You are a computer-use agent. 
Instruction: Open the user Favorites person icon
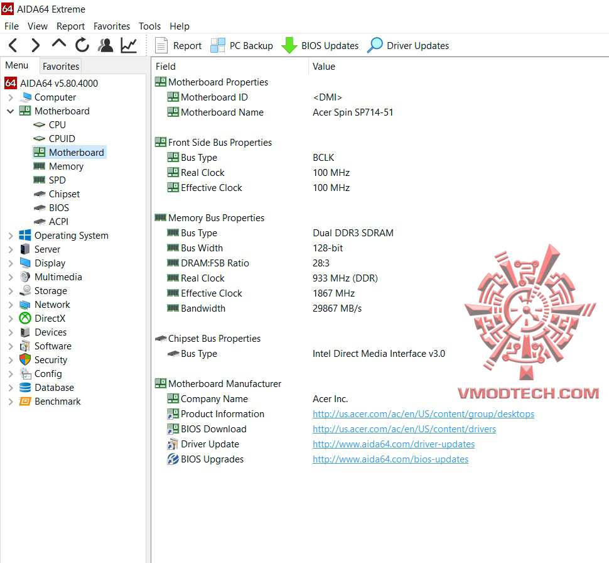pyautogui.click(x=105, y=45)
